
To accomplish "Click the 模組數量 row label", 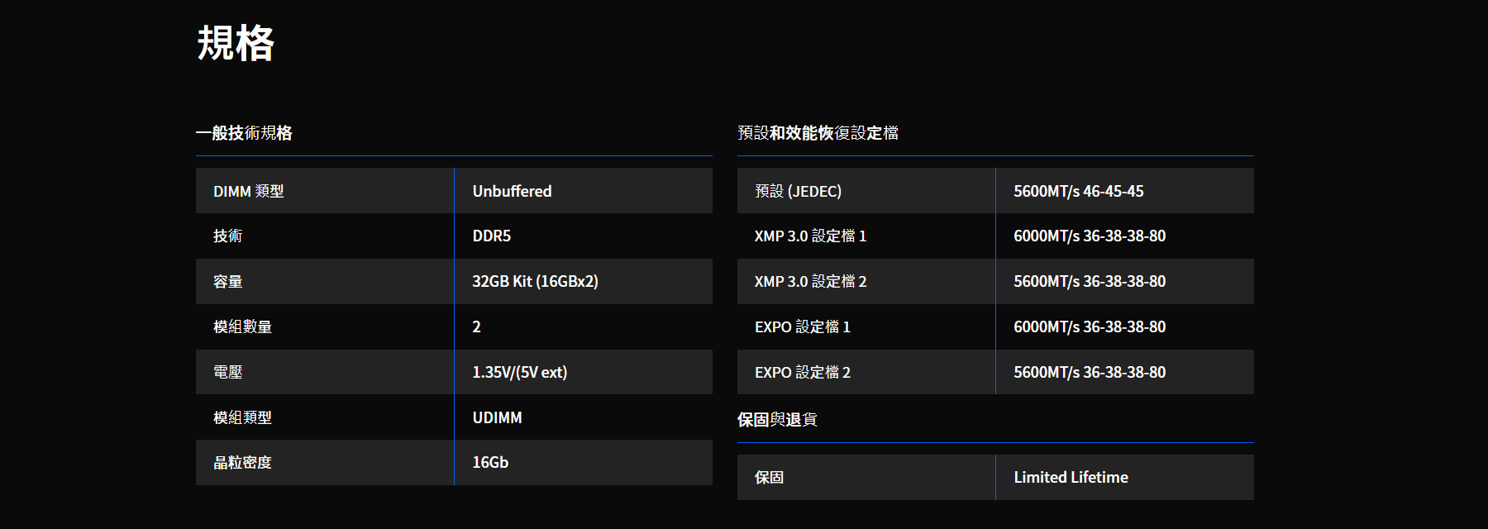I will coord(242,326).
